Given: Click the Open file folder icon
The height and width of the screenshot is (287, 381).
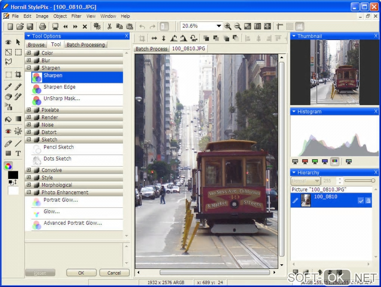Looking at the screenshot, I should click(x=20, y=26).
